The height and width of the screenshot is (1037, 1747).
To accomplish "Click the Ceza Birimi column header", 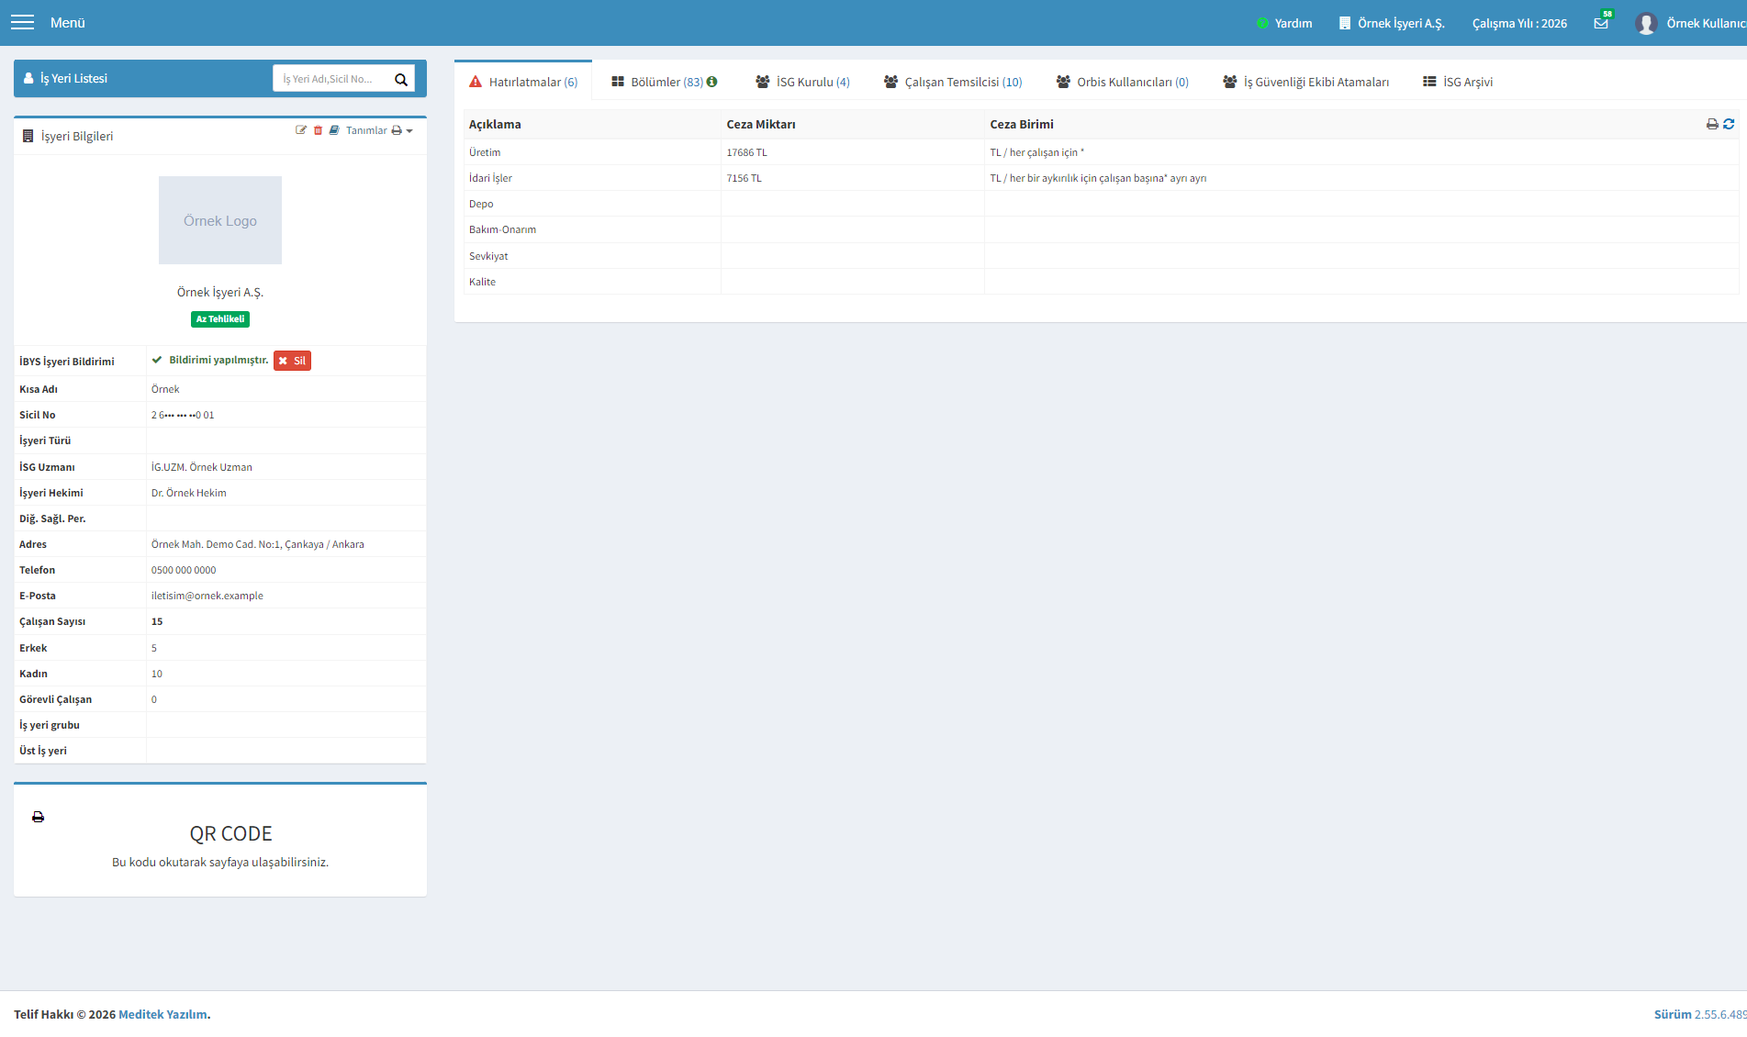I will pos(1022,124).
